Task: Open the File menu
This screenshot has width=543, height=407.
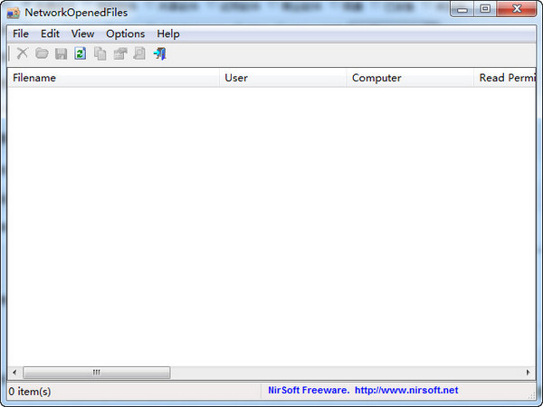Action: tap(21, 34)
